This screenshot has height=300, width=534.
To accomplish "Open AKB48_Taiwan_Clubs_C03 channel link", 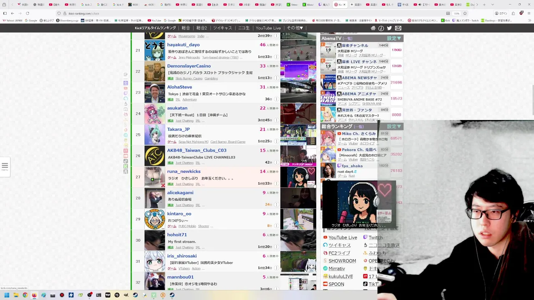I will click(196, 150).
